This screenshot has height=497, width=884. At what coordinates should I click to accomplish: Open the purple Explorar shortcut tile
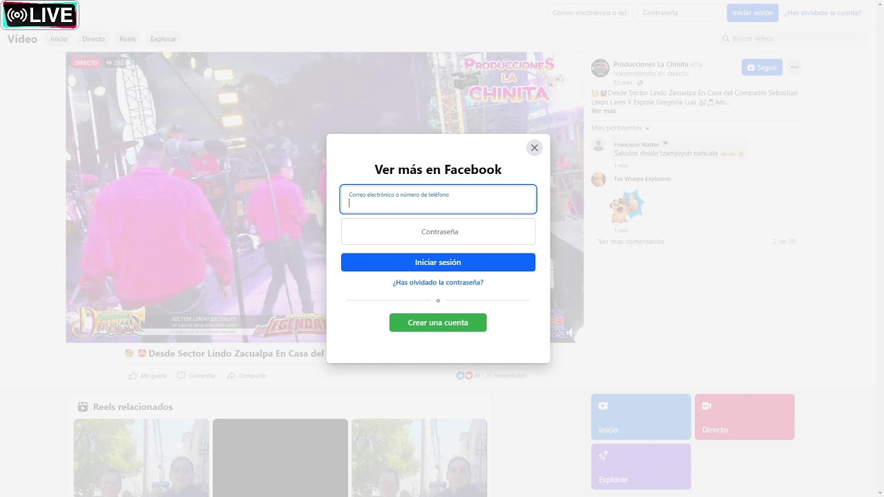[641, 467]
